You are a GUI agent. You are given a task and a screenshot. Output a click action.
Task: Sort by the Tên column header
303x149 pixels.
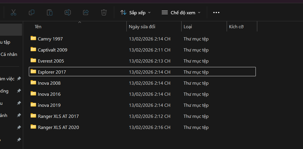tap(38, 27)
